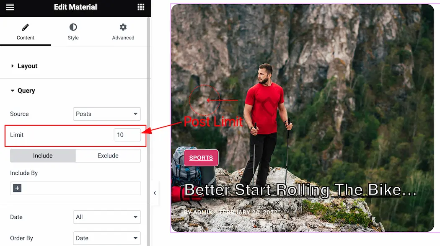
Task: Open the Date All dropdown
Action: 106,217
